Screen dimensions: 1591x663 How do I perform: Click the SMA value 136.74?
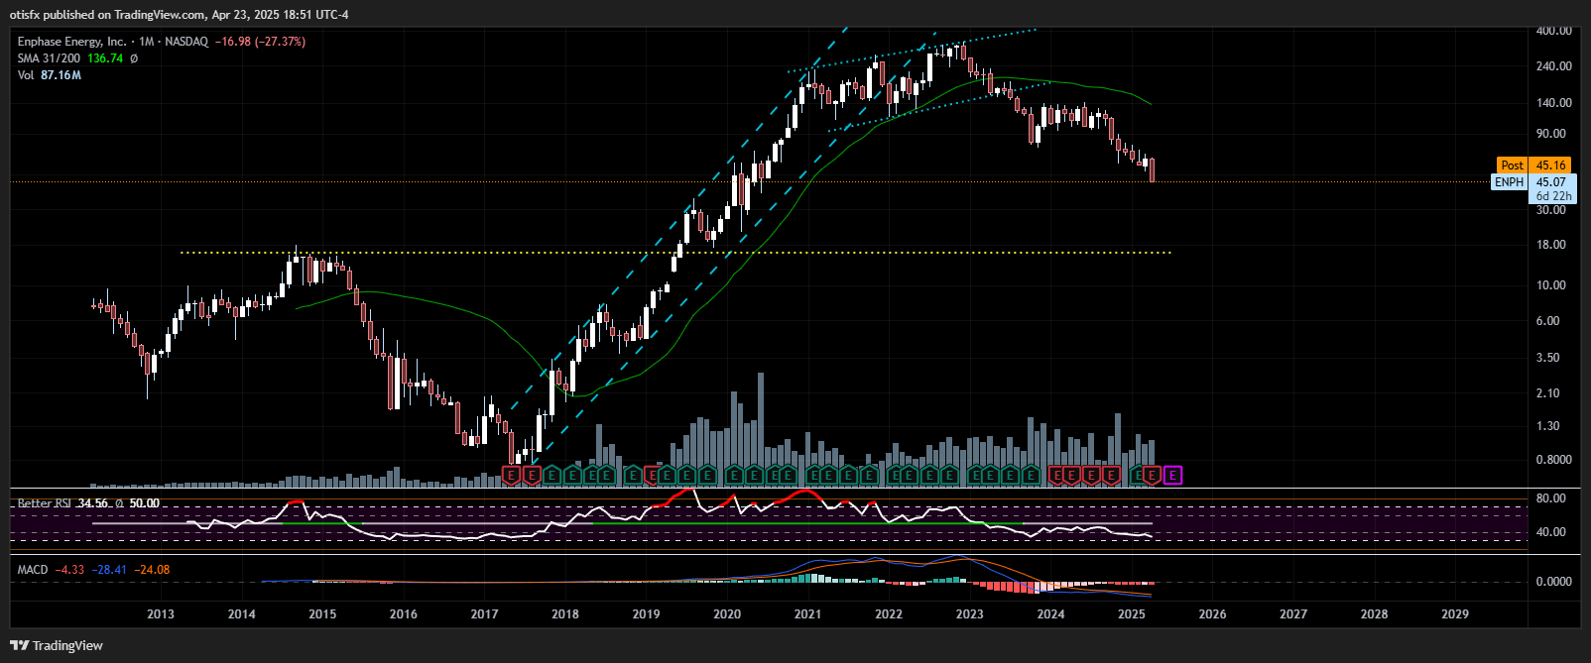[x=105, y=58]
